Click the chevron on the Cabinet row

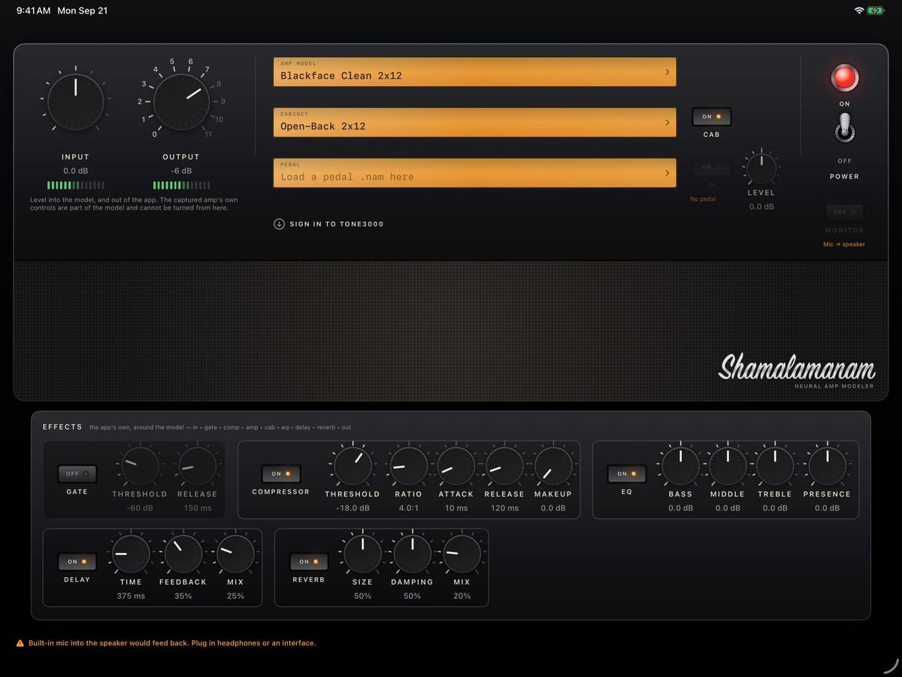point(667,123)
